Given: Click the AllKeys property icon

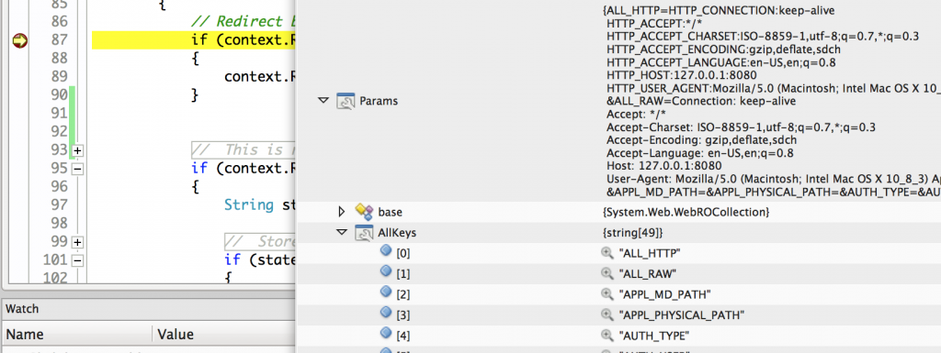Looking at the screenshot, I should point(364,232).
